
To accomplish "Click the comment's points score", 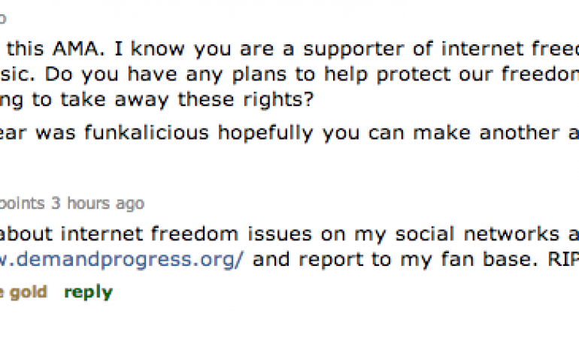I will [x=23, y=204].
